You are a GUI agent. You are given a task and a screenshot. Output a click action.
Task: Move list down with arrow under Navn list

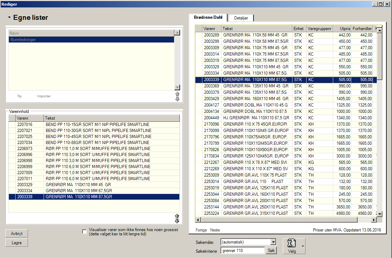click(177, 99)
